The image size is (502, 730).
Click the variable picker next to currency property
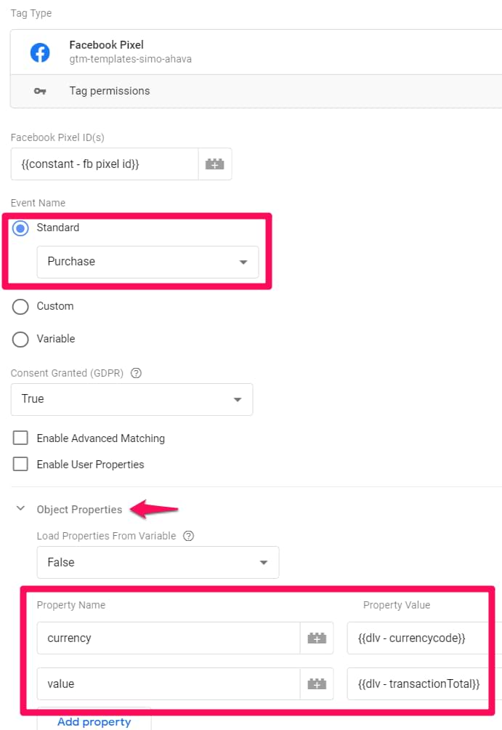[317, 638]
